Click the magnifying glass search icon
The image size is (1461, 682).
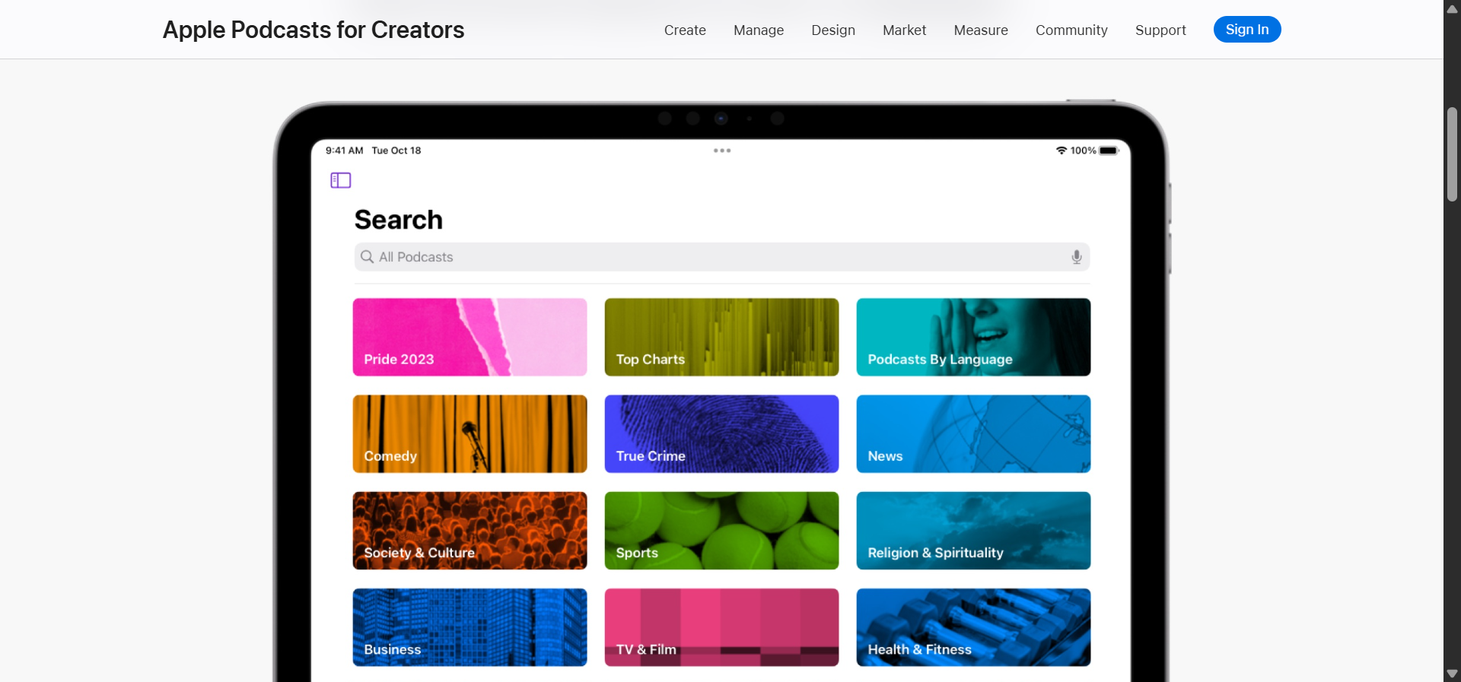pos(367,257)
